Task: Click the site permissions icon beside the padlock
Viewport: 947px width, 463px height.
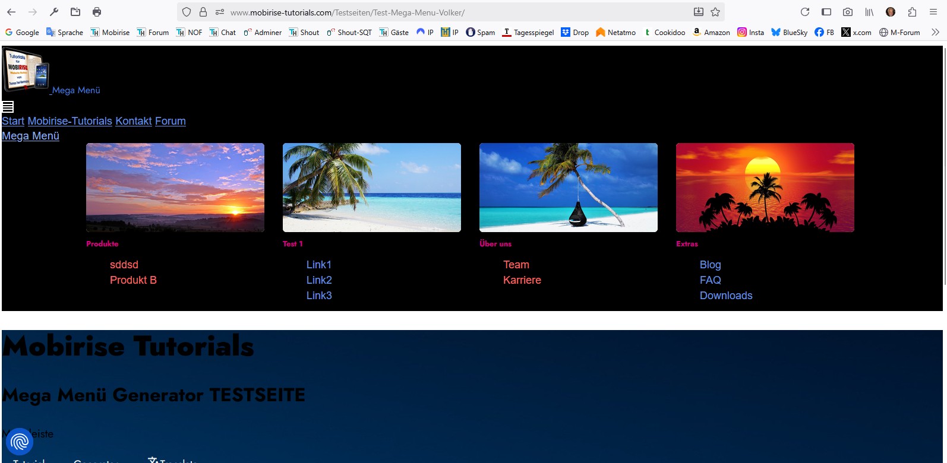Action: (220, 12)
